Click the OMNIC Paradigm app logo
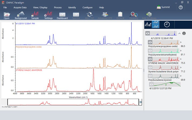The width and height of the screenshot is (192, 120). point(3,2)
